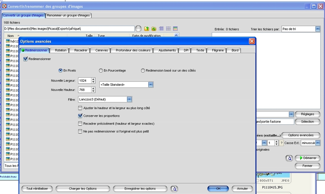Click the Nouvelle Hauteur input field
The width and height of the screenshot is (325, 194).
pyautogui.click(x=84, y=90)
